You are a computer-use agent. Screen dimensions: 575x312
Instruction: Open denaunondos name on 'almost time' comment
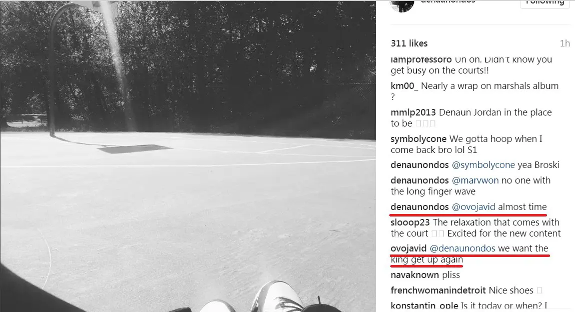click(x=419, y=207)
